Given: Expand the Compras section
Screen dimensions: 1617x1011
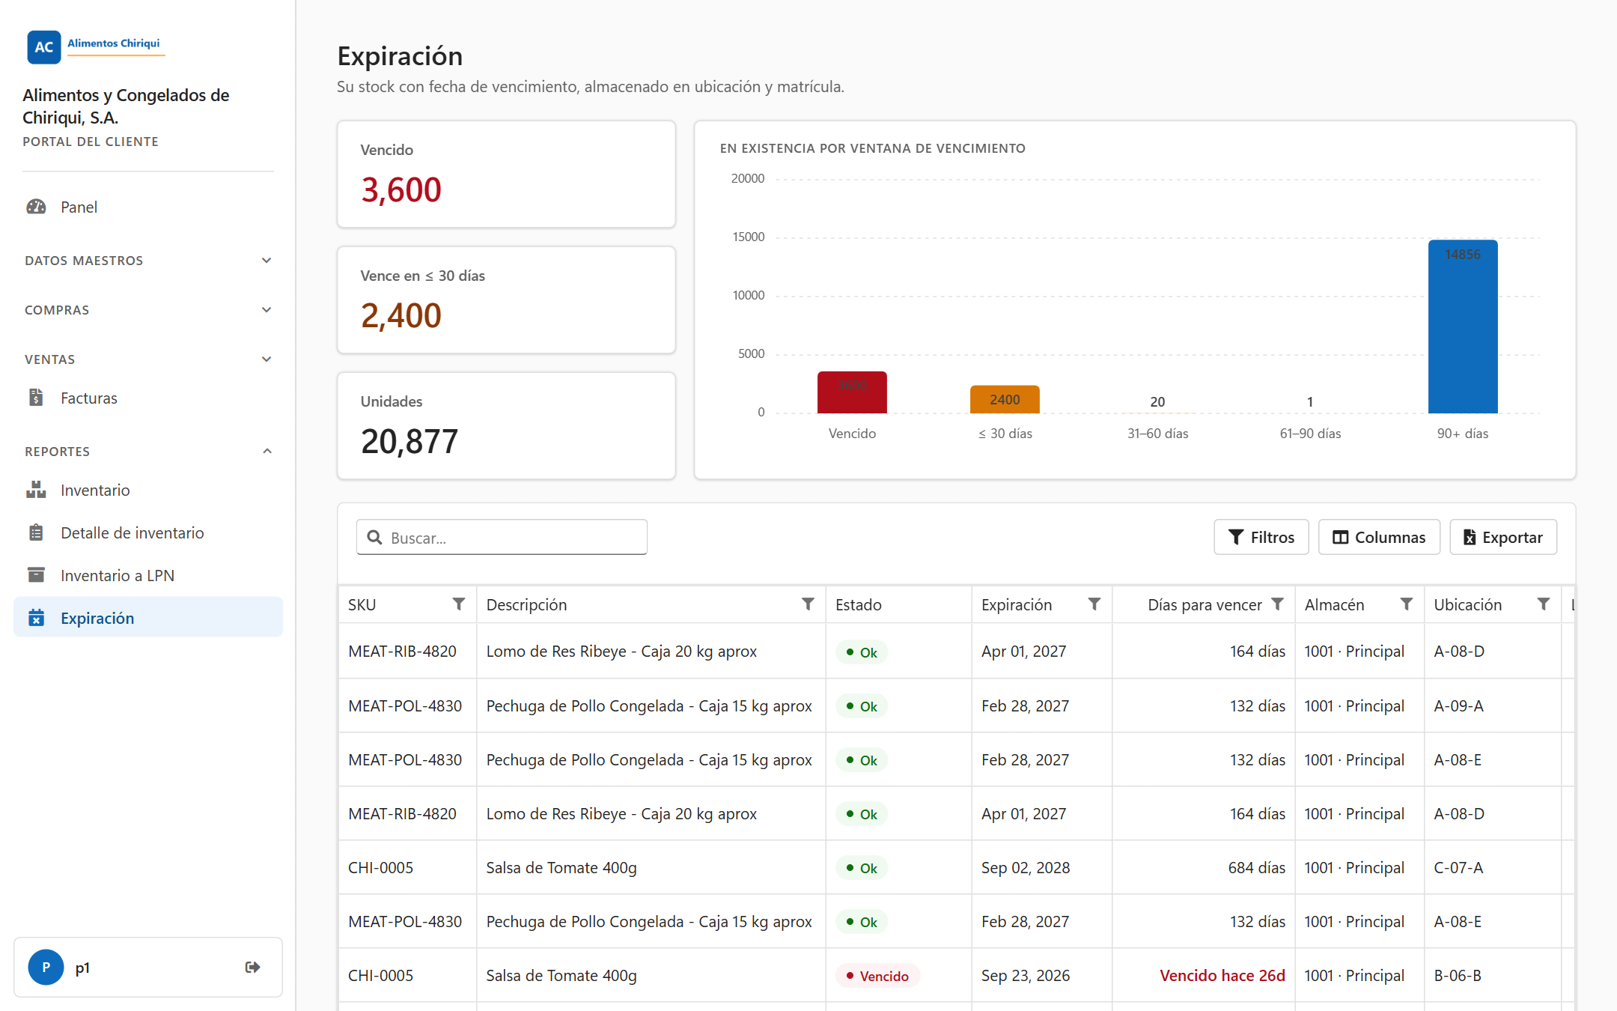Looking at the screenshot, I should pyautogui.click(x=148, y=310).
